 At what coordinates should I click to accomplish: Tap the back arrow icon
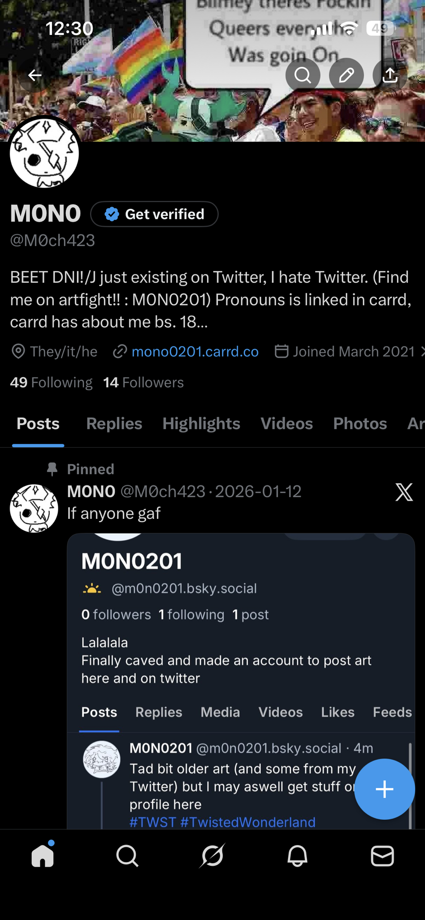[x=34, y=75]
